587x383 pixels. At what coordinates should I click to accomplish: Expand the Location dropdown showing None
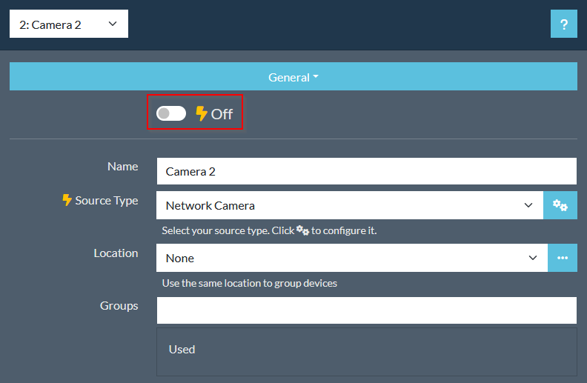pyautogui.click(x=351, y=258)
